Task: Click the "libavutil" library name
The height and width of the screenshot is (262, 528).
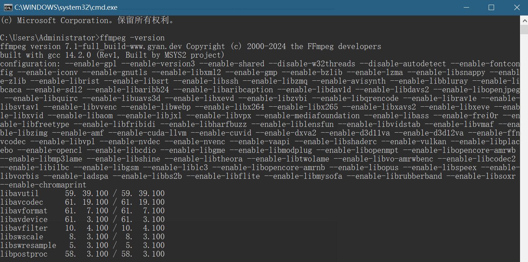Action: 20,194
